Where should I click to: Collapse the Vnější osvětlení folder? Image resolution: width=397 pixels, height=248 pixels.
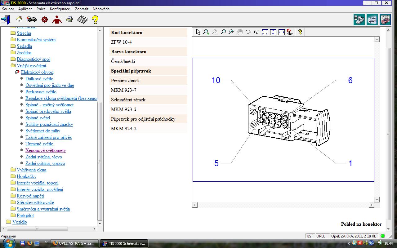tap(13, 66)
